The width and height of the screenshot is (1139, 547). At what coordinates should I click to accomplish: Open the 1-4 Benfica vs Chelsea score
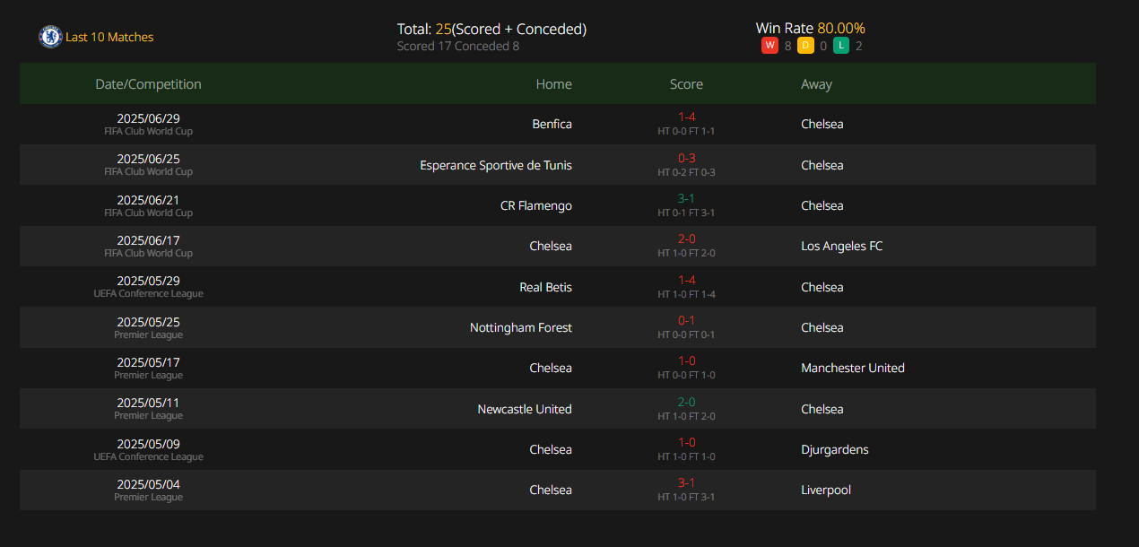(x=686, y=117)
